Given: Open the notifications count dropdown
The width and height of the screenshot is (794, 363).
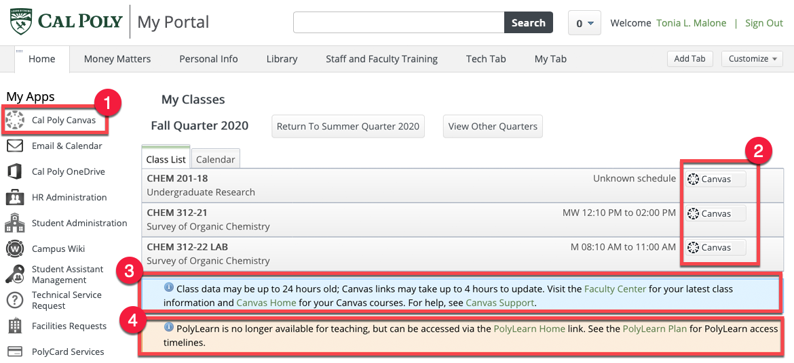Looking at the screenshot, I should 584,23.
